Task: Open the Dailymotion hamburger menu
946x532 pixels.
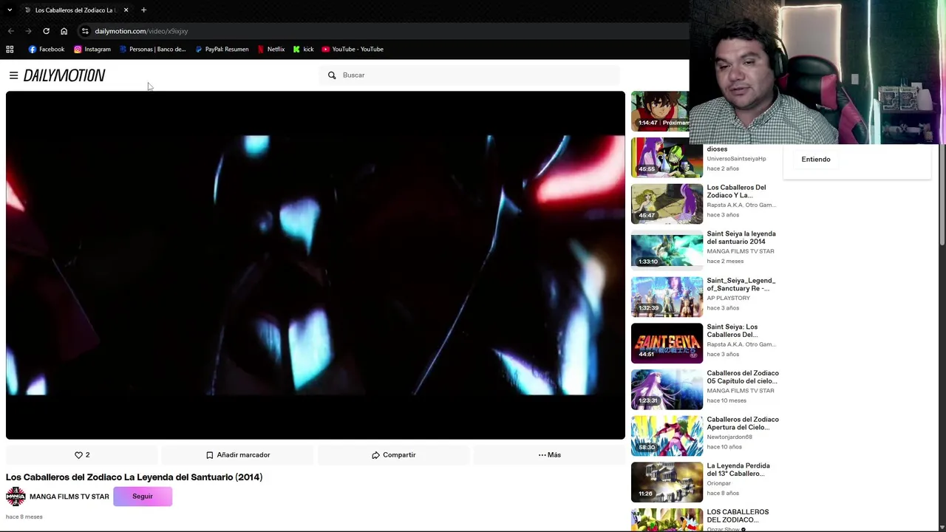Action: tap(13, 75)
